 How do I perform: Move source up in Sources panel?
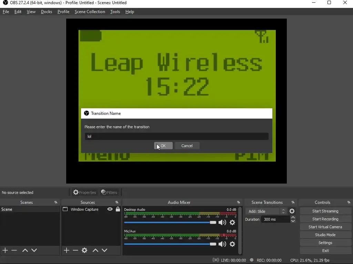click(x=95, y=250)
